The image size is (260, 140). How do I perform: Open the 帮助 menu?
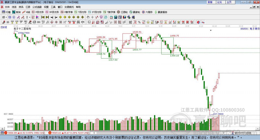(x=78, y=7)
